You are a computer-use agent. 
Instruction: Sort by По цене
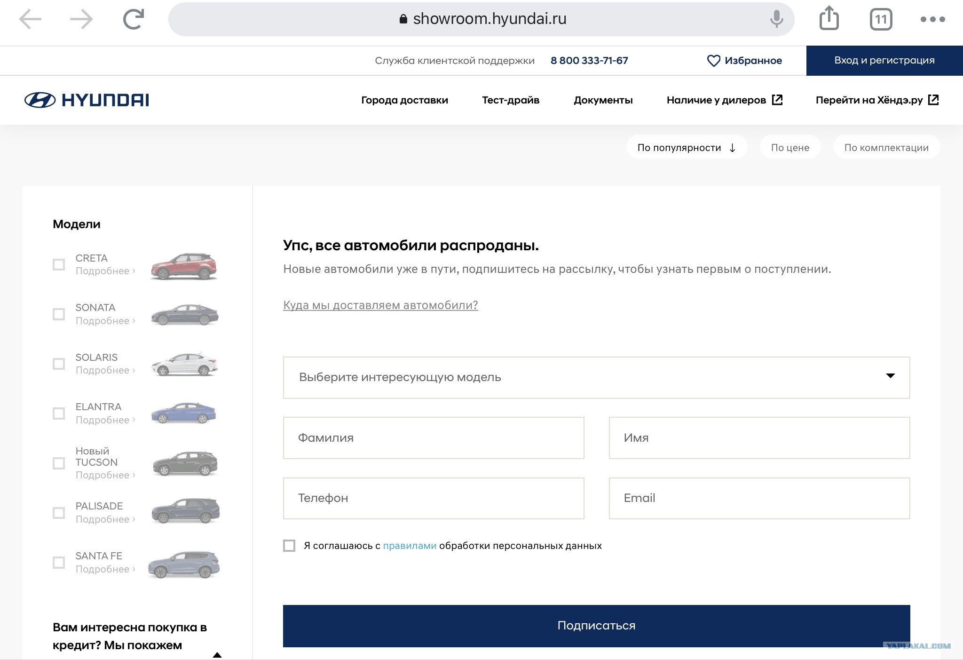tap(790, 148)
